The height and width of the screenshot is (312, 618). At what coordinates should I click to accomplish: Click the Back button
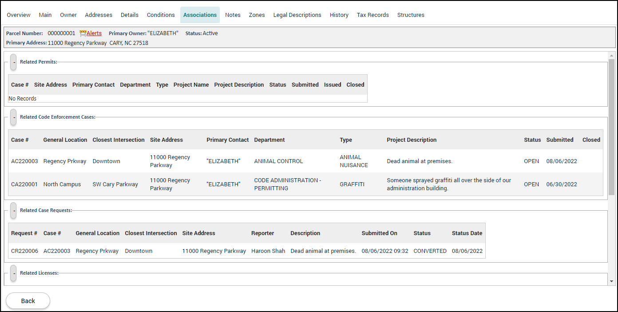(28, 301)
